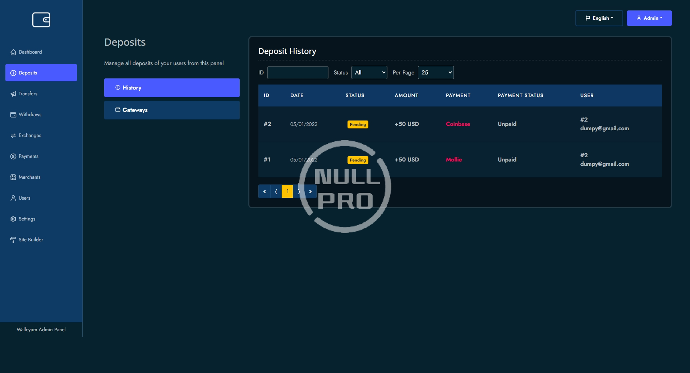Click the Site Builder paint roller icon
Viewport: 690px width, 373px height.
click(13, 240)
